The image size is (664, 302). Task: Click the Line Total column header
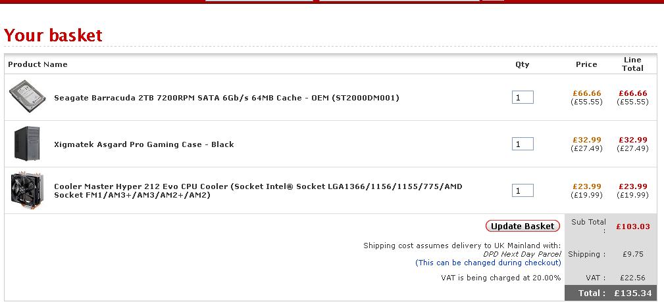pyautogui.click(x=632, y=64)
